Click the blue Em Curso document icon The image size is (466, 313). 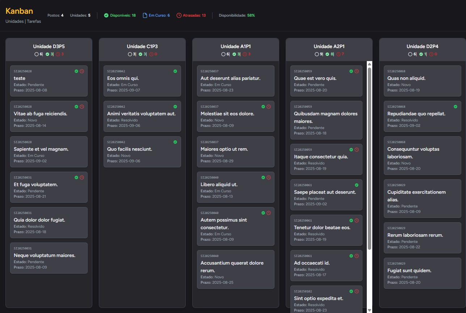click(x=146, y=15)
